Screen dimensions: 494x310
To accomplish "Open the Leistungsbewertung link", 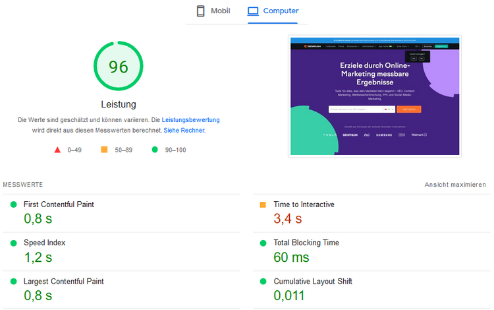I will (x=190, y=120).
